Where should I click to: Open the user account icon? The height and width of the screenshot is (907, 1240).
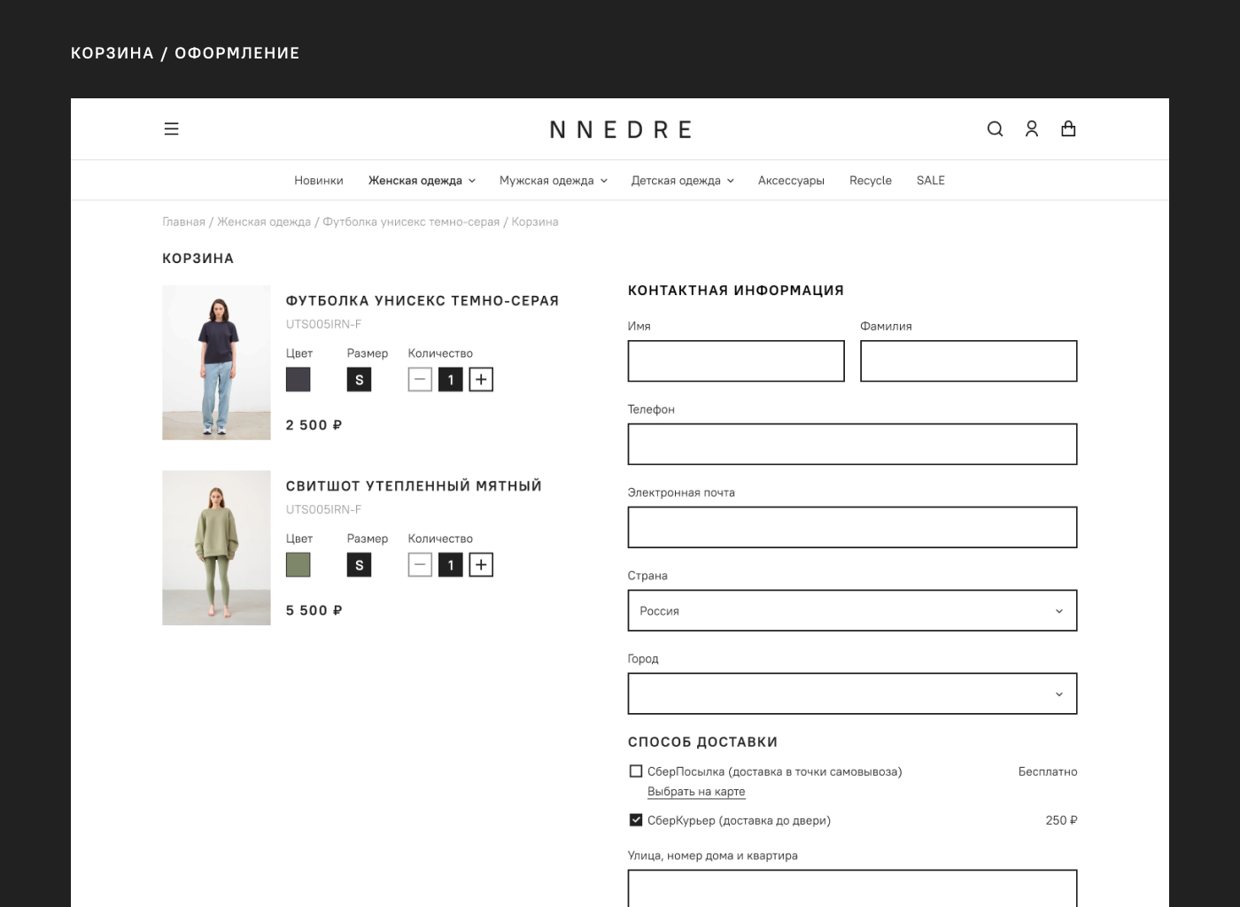[1032, 129]
